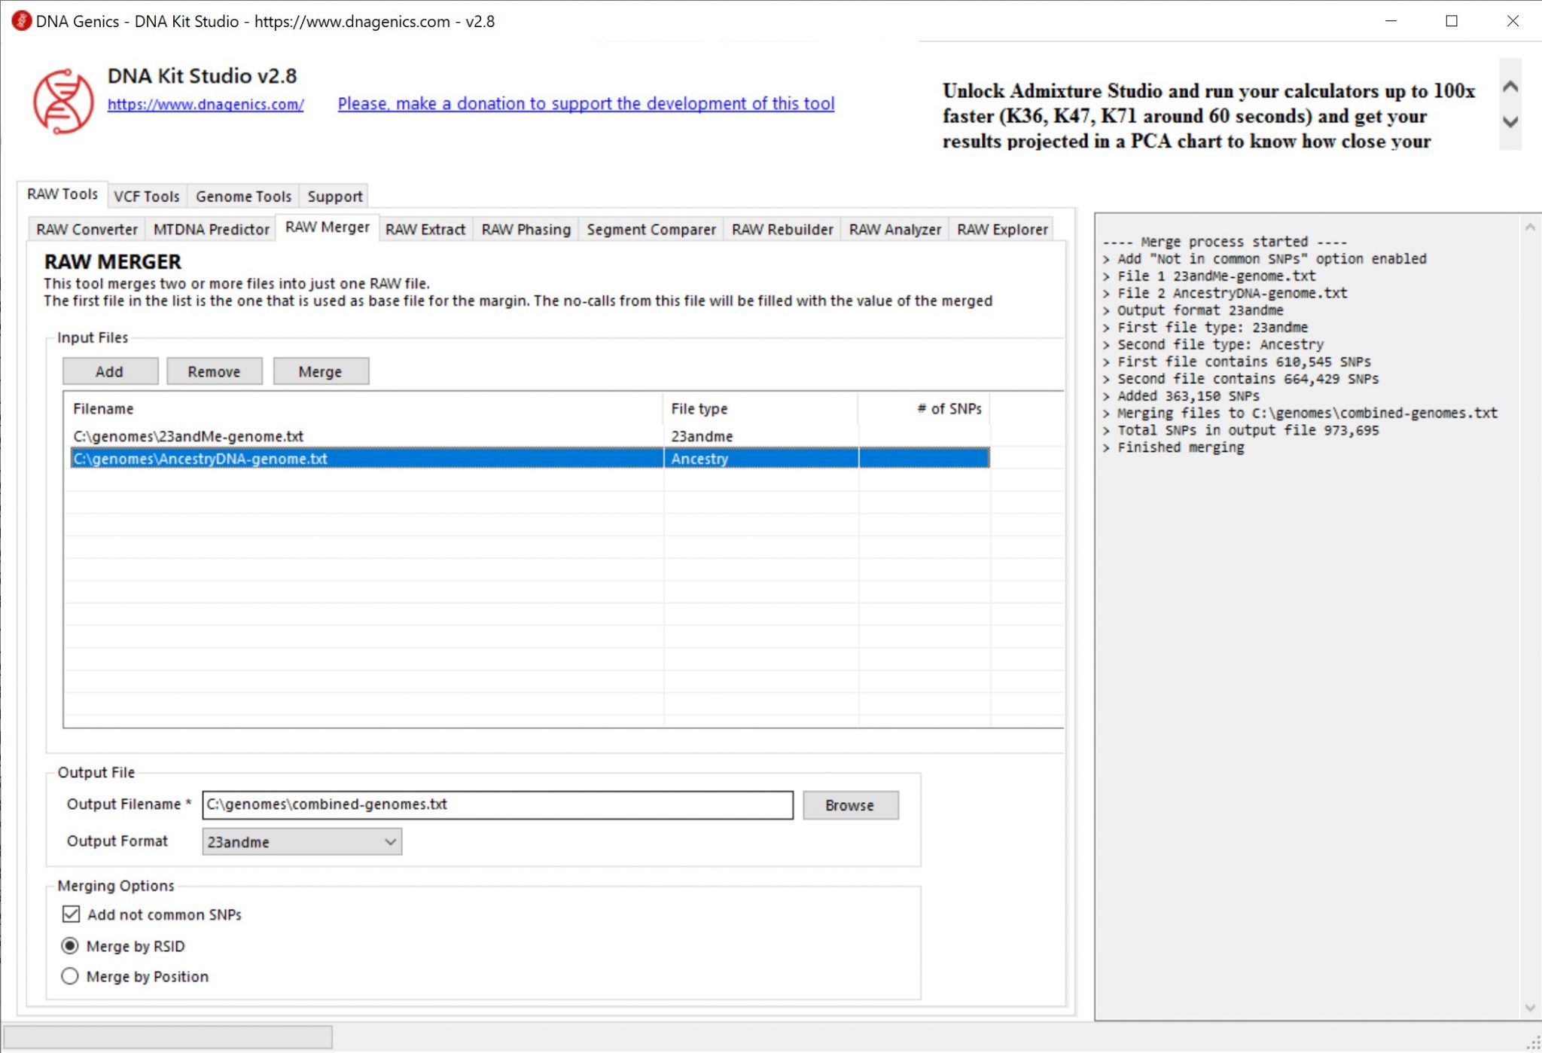Open the Genome Tools tab
Viewport: 1542px width, 1053px height.
[x=243, y=197]
